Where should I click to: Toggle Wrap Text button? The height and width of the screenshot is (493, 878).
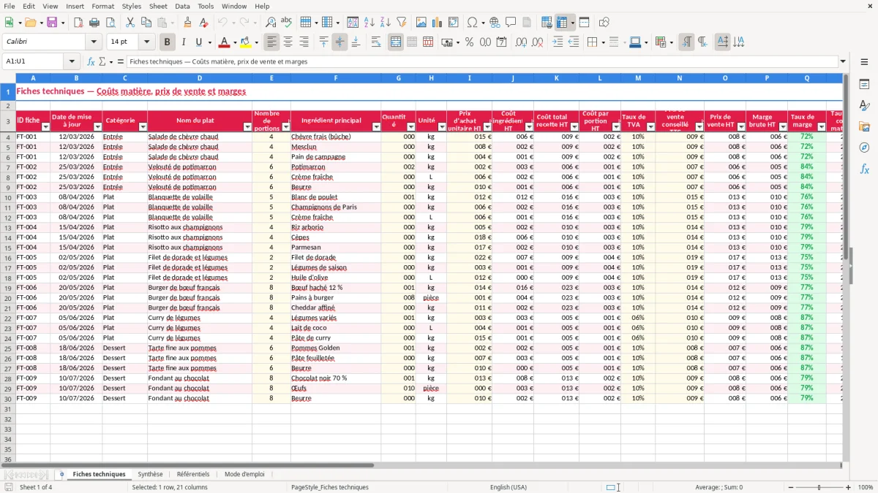point(376,42)
